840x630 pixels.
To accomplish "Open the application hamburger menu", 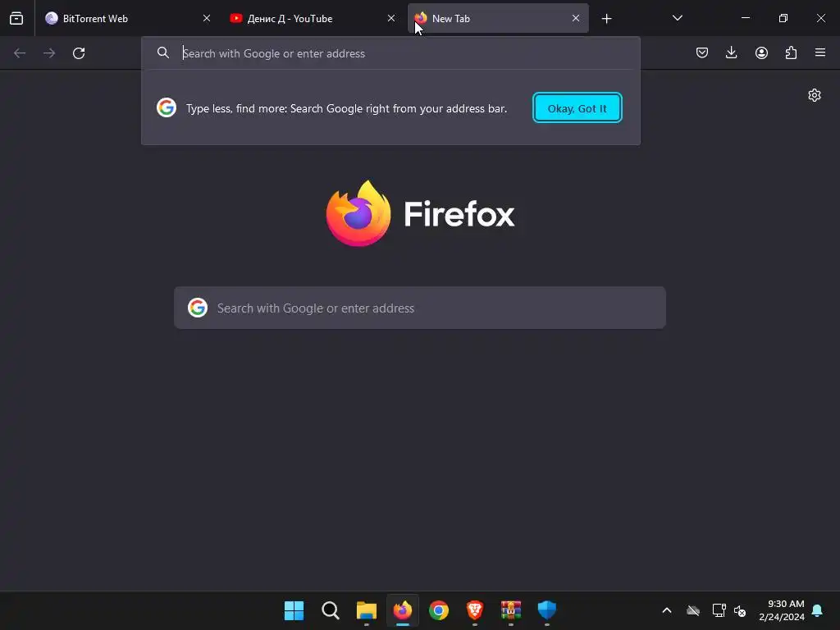I will coord(820,52).
